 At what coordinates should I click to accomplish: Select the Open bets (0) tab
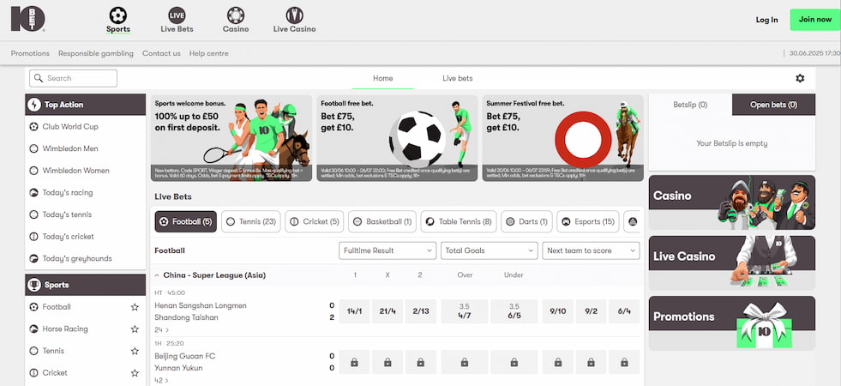(773, 105)
